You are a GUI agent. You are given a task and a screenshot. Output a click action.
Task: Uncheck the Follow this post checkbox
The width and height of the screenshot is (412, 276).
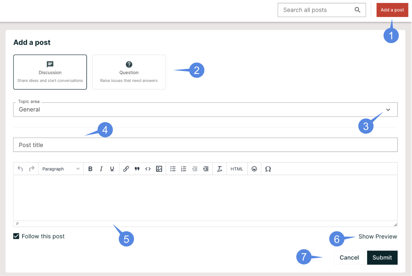point(16,236)
